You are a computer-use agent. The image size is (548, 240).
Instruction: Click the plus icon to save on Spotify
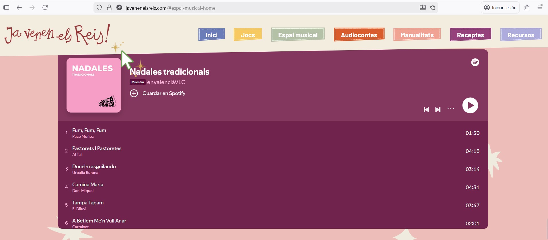click(134, 93)
